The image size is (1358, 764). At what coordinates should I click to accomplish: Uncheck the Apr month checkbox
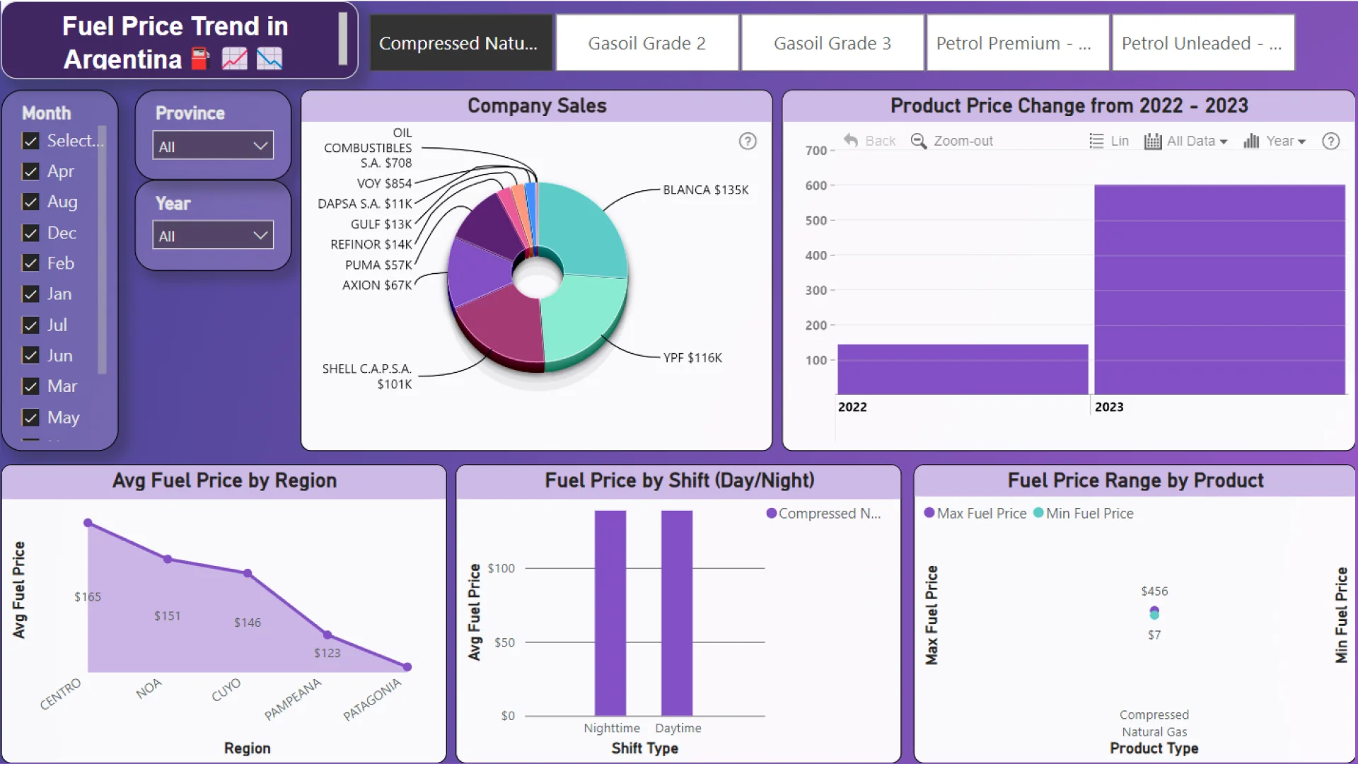[x=30, y=171]
